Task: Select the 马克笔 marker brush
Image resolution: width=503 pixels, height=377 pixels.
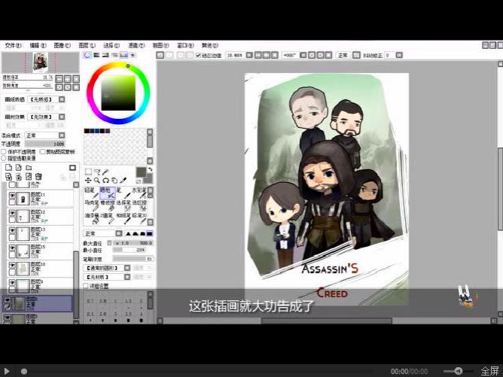Action: pos(91,205)
